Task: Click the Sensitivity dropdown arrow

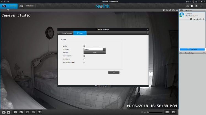Action: pos(104,49)
